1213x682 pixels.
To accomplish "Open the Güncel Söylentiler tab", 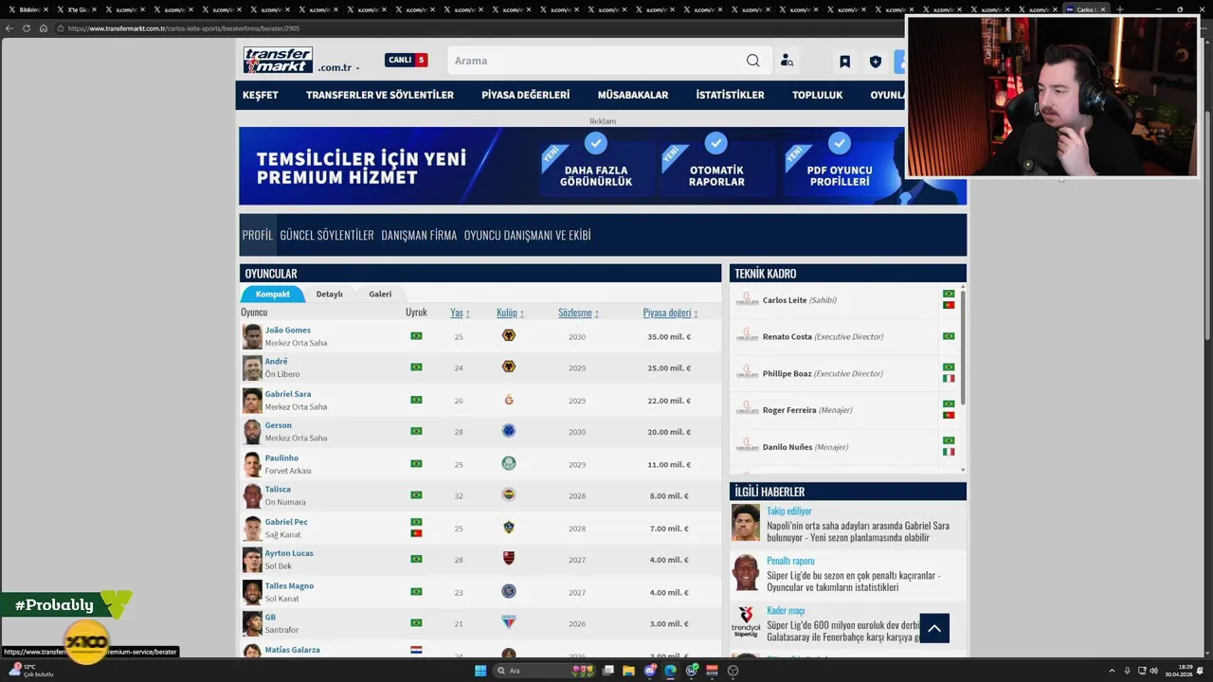I will point(327,235).
